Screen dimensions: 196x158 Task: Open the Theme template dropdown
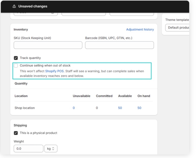(x=177, y=28)
